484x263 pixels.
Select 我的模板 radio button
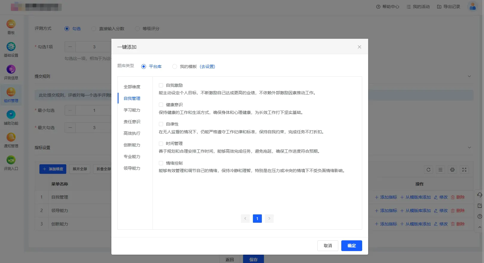[175, 66]
